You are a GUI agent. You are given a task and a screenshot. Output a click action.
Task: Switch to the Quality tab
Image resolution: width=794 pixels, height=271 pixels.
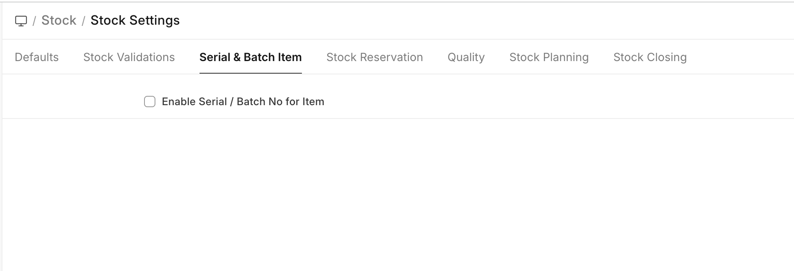point(466,57)
